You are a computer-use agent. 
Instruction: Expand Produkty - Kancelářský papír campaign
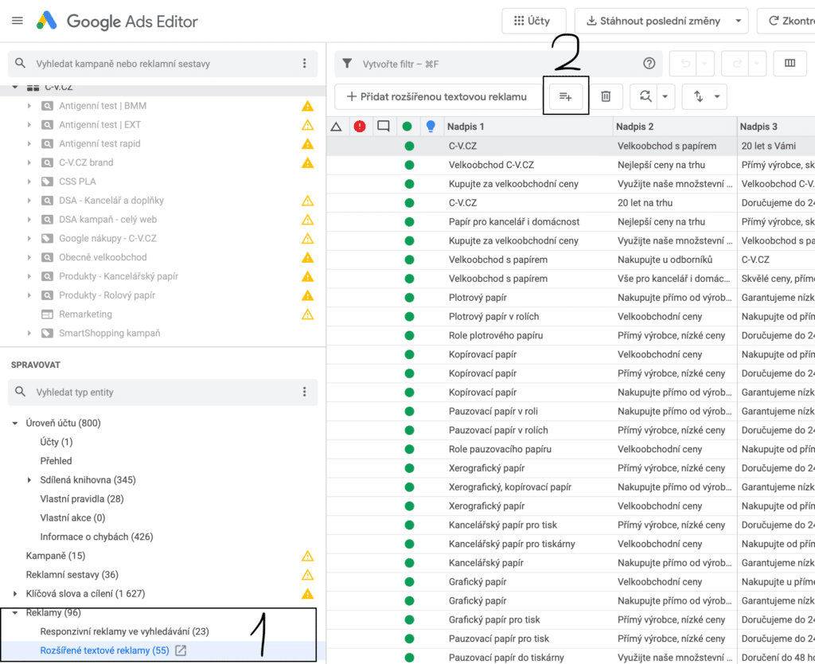29,276
